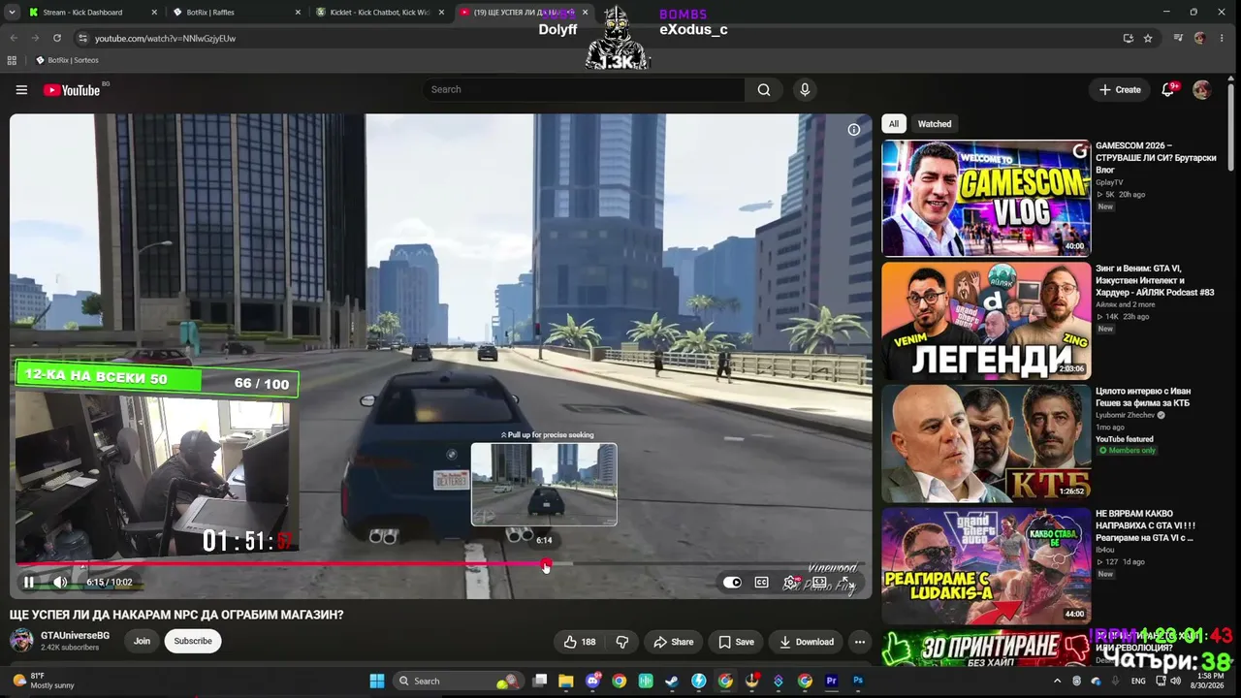Share this YouTube video
The height and width of the screenshot is (698, 1241).
point(673,642)
